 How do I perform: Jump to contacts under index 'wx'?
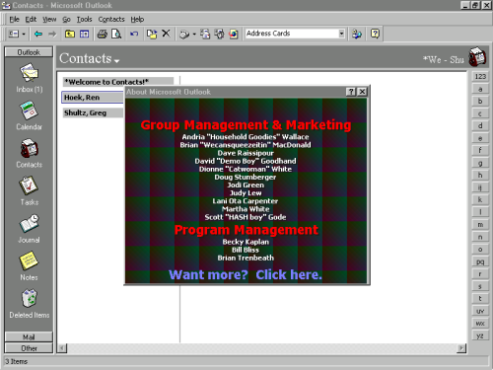(480, 324)
